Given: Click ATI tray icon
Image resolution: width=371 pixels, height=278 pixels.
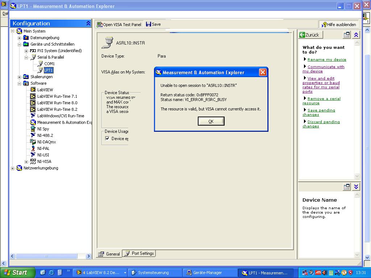Looking at the screenshot, I should coord(318,273).
